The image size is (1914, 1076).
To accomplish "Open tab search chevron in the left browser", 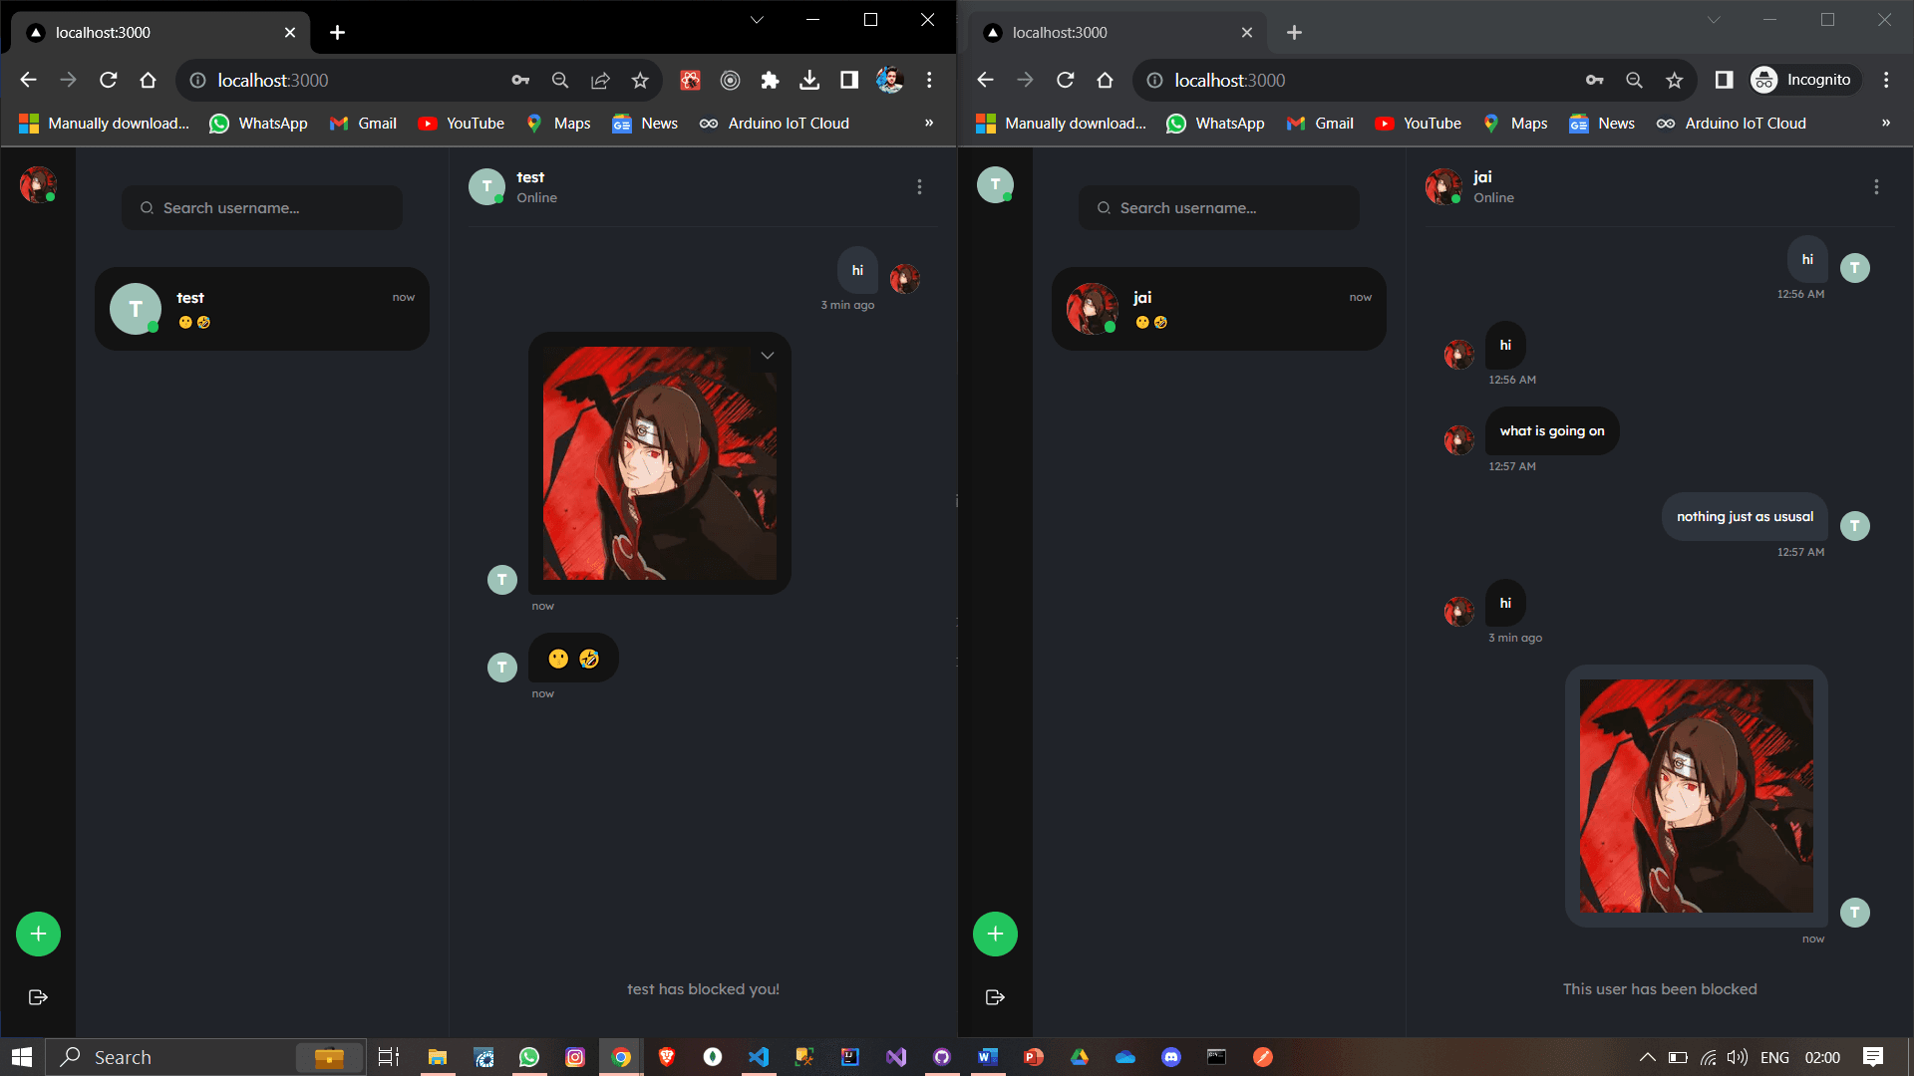I will click(757, 20).
